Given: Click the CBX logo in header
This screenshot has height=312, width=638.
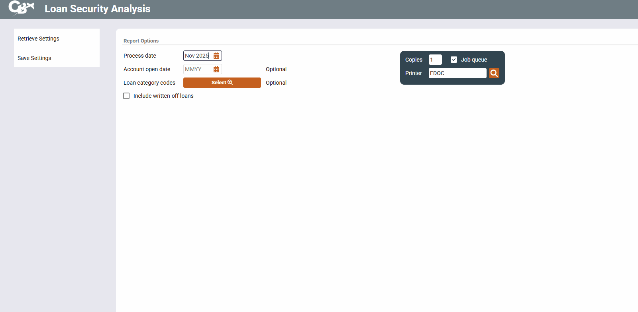Looking at the screenshot, I should (21, 8).
